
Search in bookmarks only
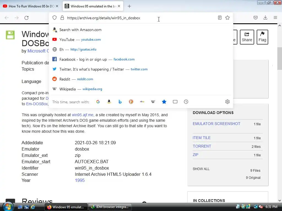[x=164, y=102]
